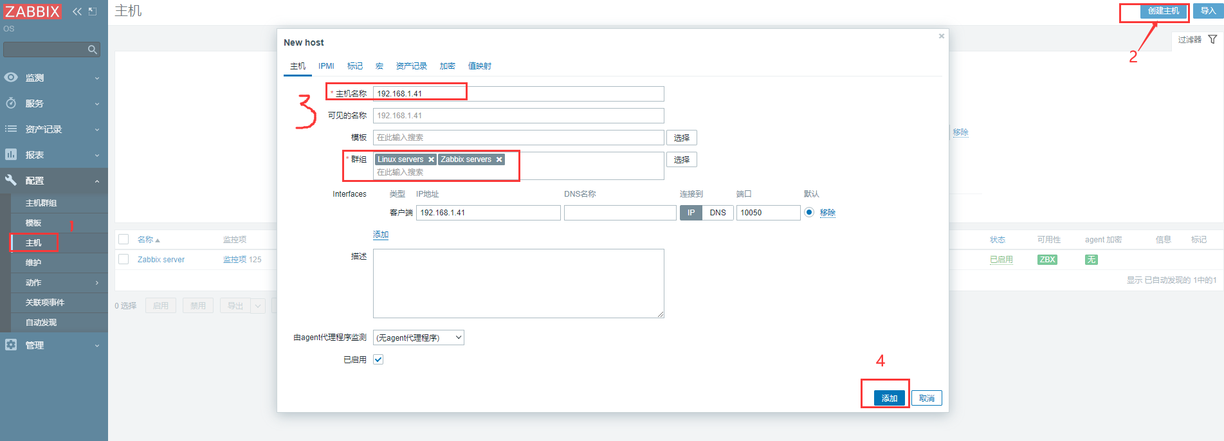The image size is (1224, 441).
Task: Click the Zabbix logo
Action: click(x=32, y=12)
